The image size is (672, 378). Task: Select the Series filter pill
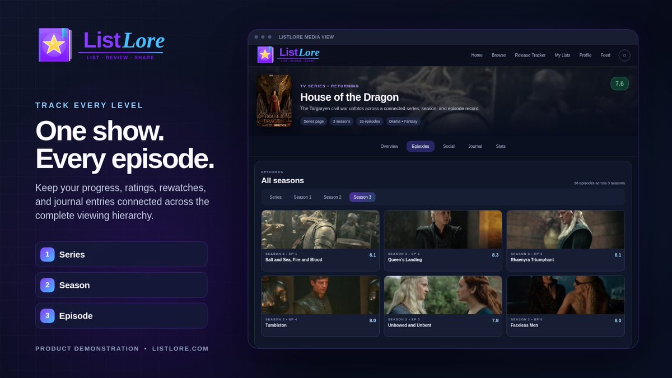pyautogui.click(x=276, y=197)
